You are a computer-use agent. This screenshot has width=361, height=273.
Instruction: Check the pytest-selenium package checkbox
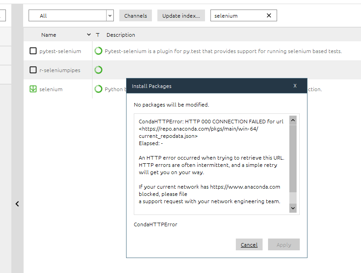point(33,51)
